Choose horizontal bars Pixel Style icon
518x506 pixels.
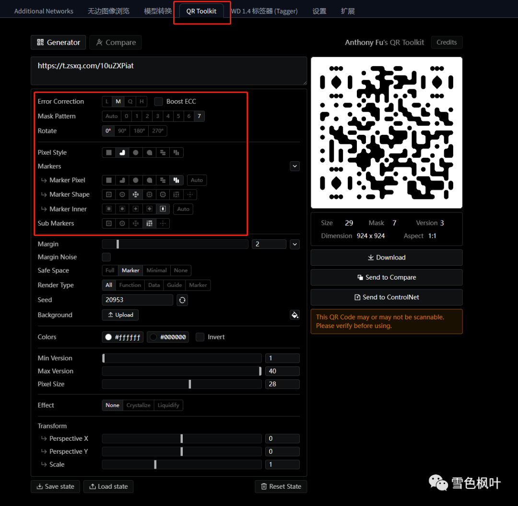pos(163,152)
